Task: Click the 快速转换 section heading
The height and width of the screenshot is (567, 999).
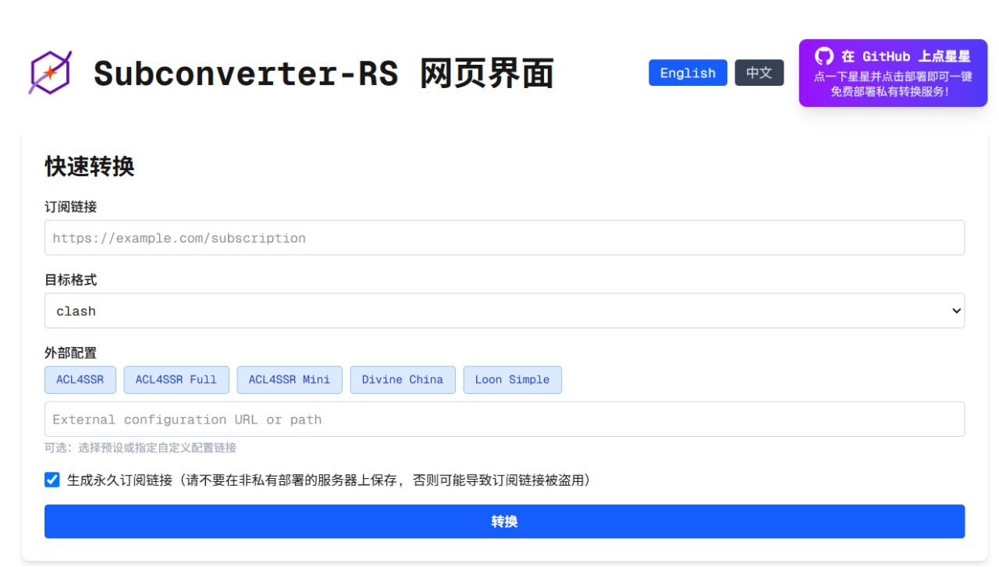Action: click(90, 166)
